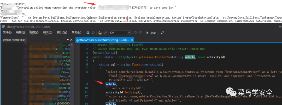Start debugging with the 启动 button
282x105 pixels.
(x=151, y=33)
